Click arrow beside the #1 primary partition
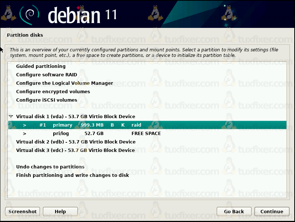Screen dimensions: 295x222 pyautogui.click(x=25, y=125)
